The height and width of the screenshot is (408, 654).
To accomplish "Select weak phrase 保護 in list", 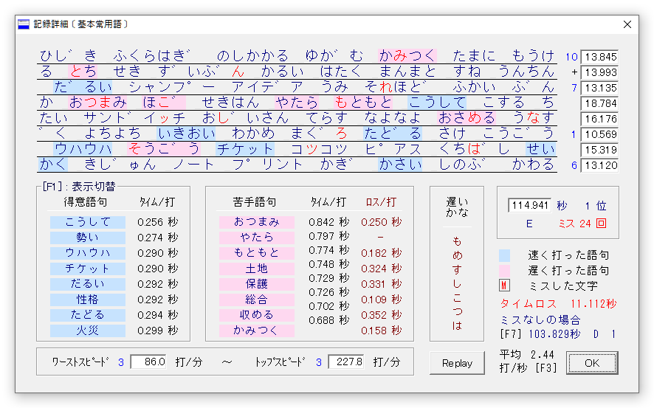I will pos(257,283).
